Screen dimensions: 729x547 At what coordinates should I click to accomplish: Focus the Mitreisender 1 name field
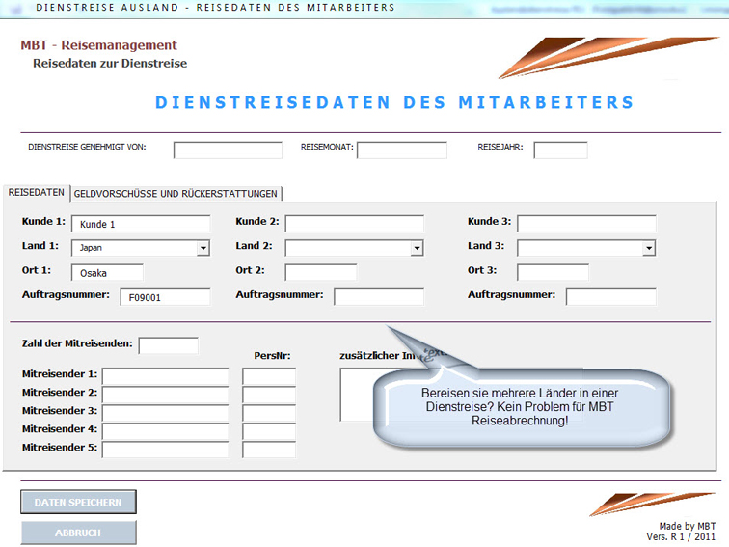click(x=165, y=375)
